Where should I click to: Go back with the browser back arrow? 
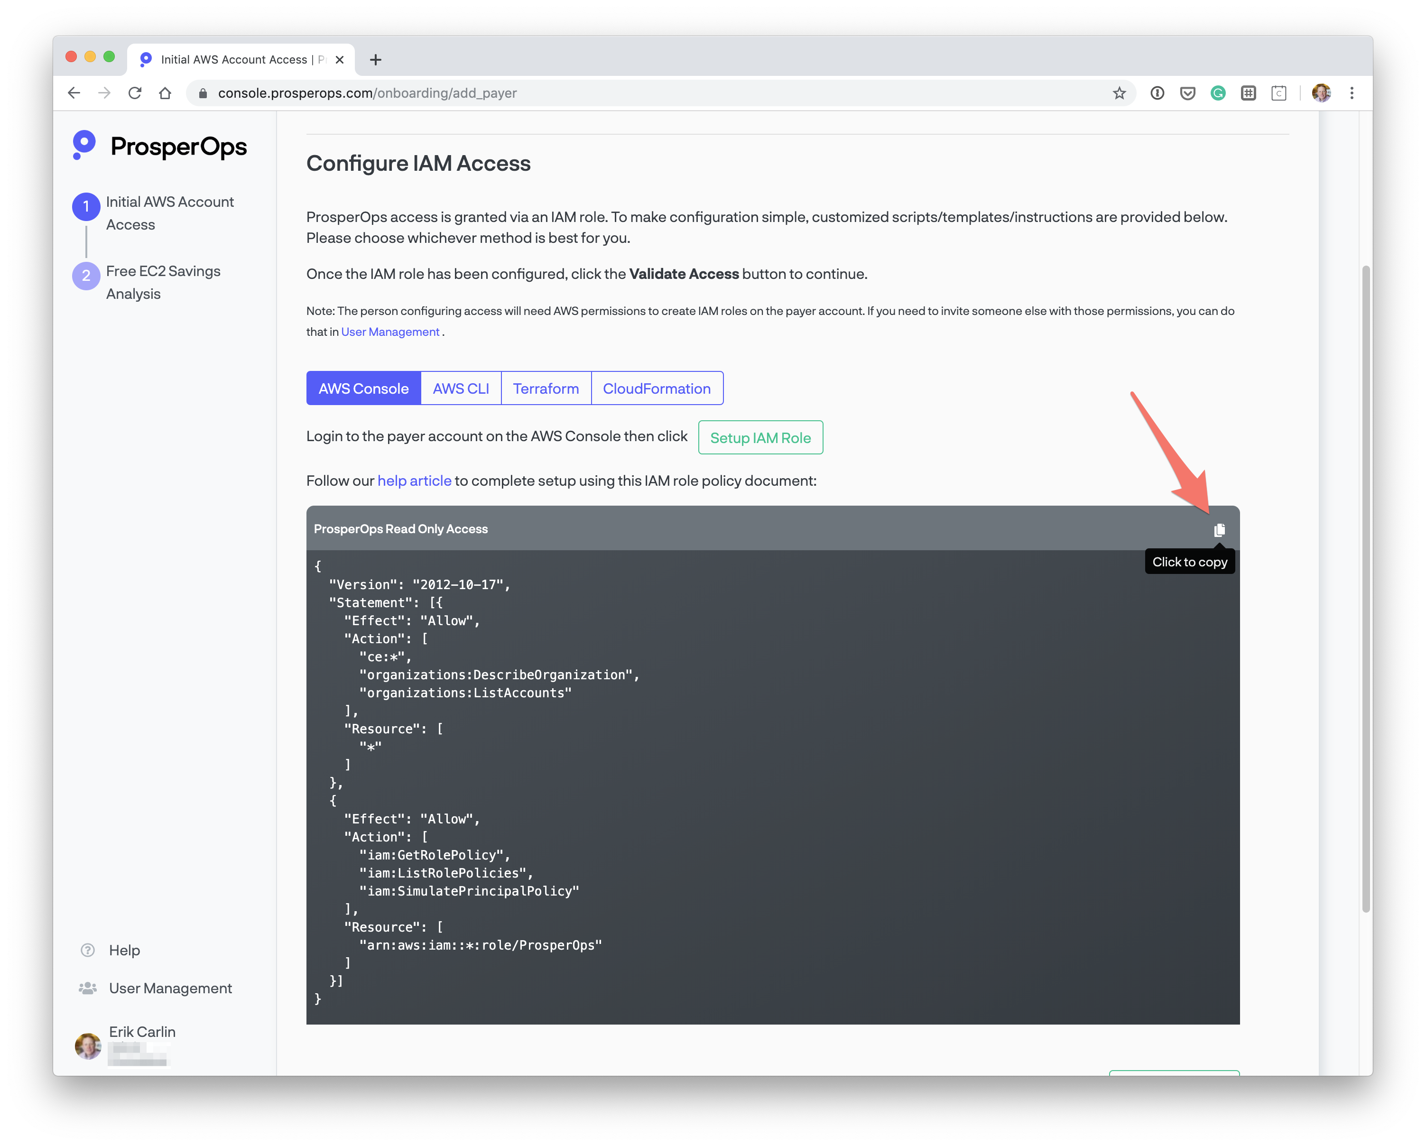(74, 93)
